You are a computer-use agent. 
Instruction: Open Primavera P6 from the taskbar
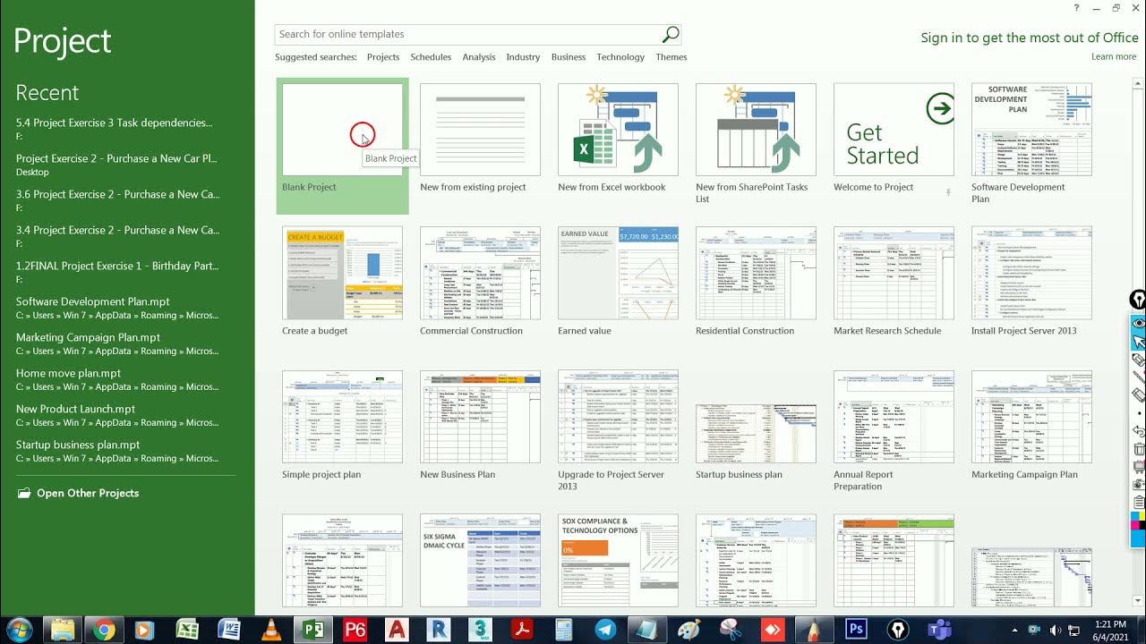355,630
